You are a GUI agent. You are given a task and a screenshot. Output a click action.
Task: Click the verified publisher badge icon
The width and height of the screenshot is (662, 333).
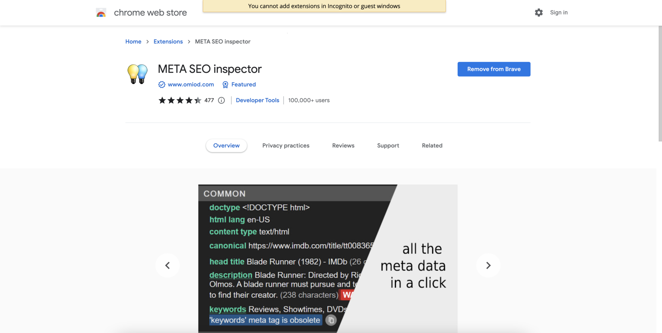(162, 85)
